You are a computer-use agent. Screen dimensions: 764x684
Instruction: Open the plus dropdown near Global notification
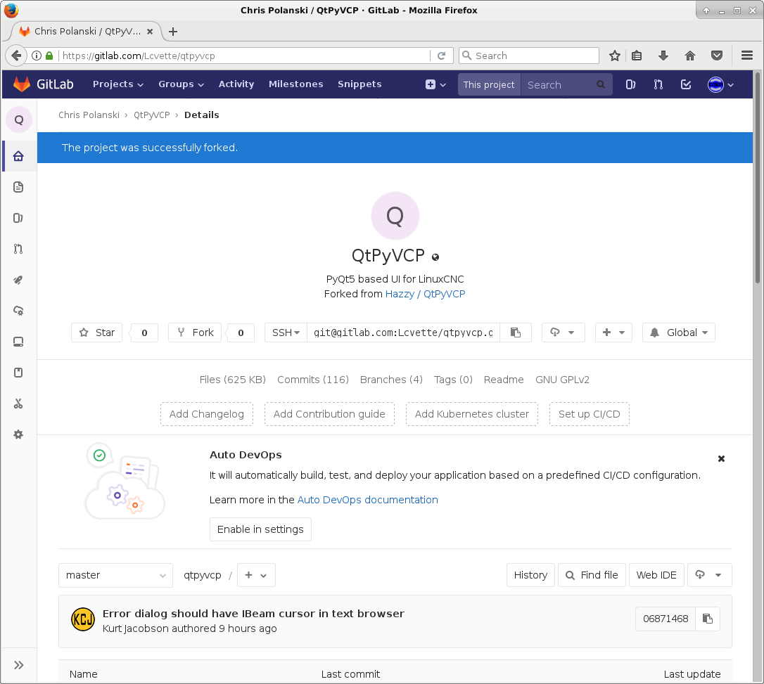(x=613, y=333)
